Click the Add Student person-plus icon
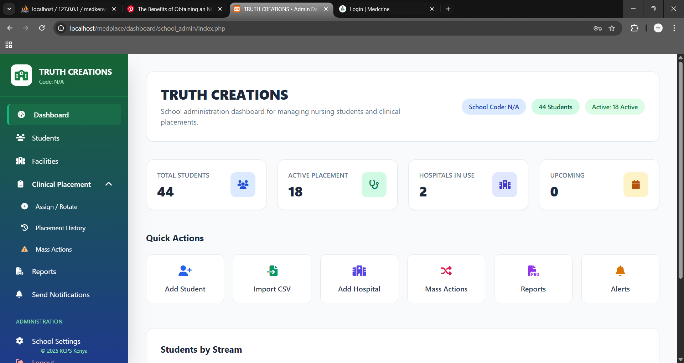684x363 pixels. click(x=185, y=271)
